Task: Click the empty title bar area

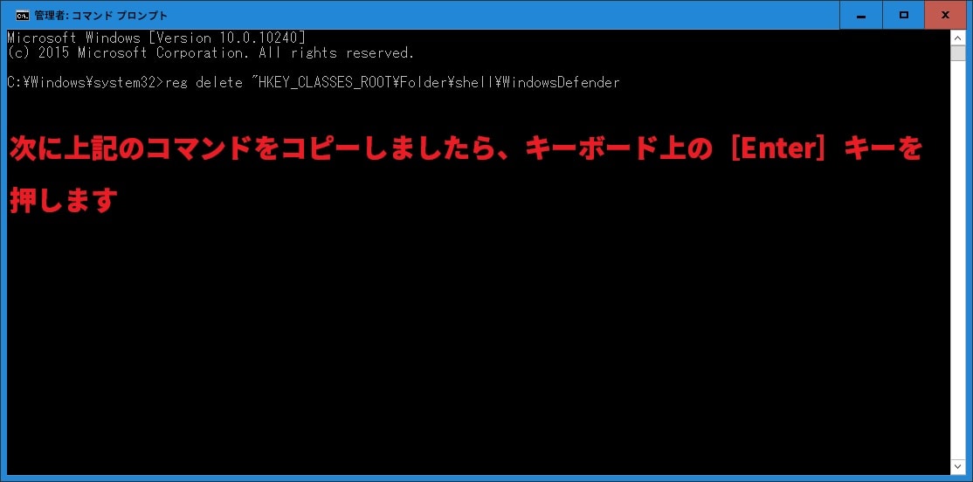Action: (x=496, y=15)
